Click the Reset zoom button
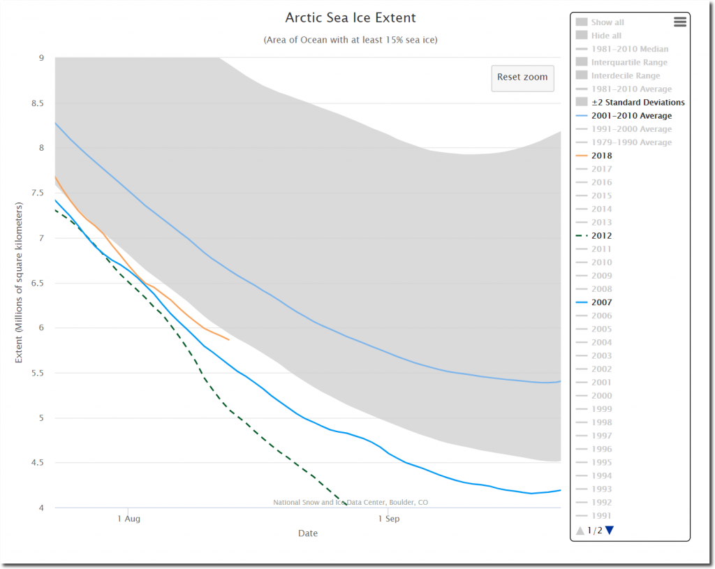 pos(522,77)
